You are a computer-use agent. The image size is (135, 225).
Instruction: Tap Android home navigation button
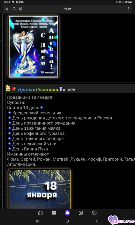(x=67, y=221)
